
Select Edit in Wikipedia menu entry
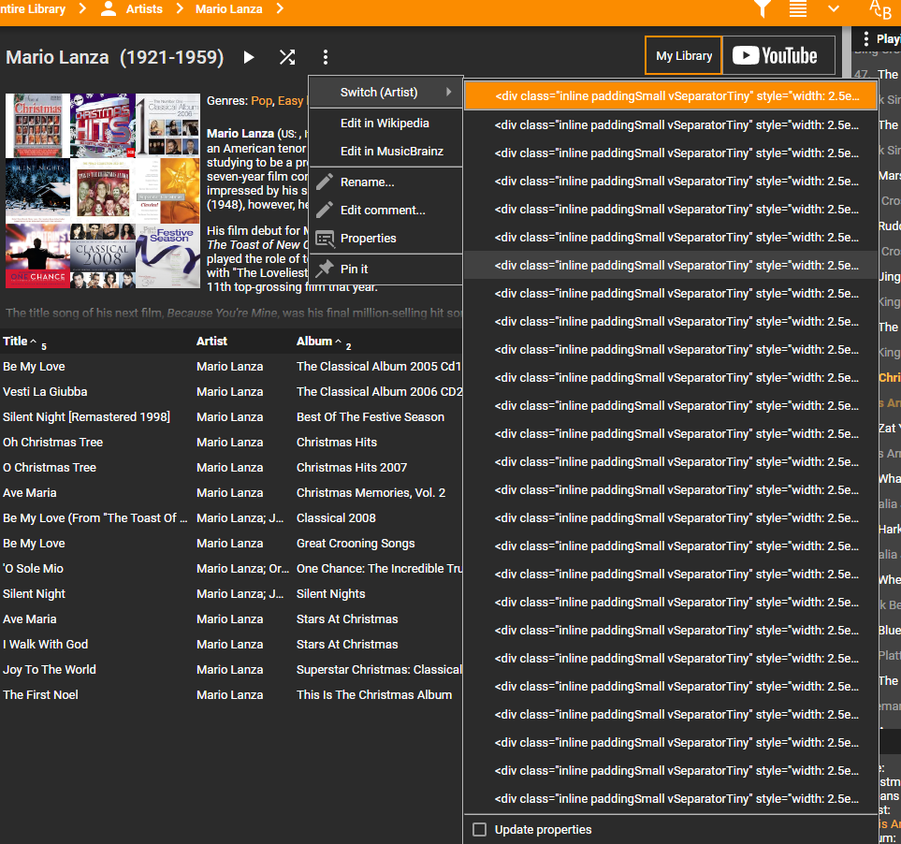point(385,124)
